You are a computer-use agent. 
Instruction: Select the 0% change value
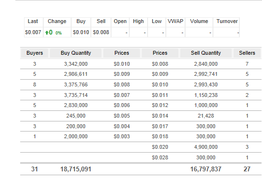[x=59, y=33]
